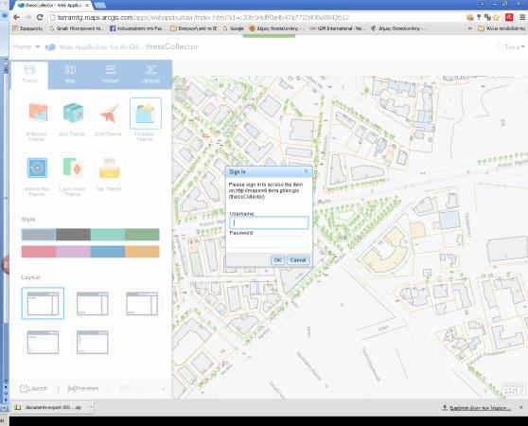Pick the light gray style color
This screenshot has height=426, width=528.
pyautogui.click(x=39, y=235)
